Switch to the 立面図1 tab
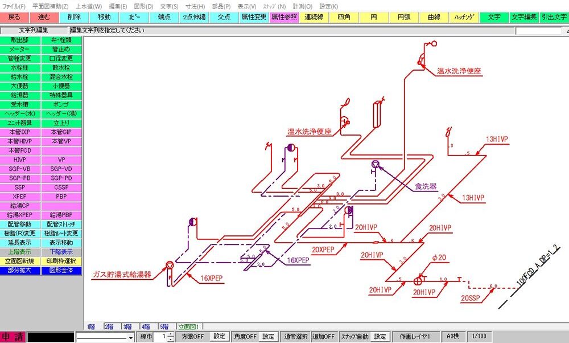 tap(188, 327)
